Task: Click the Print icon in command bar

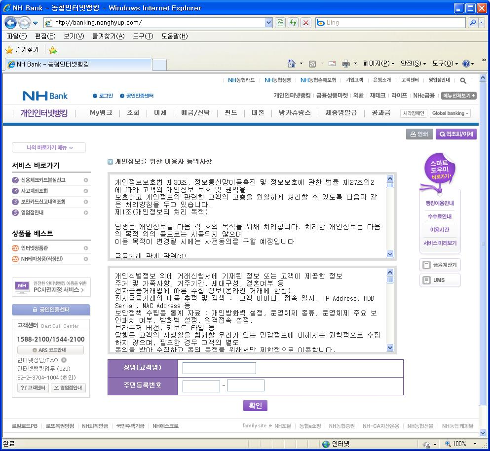Action: pyautogui.click(x=345, y=64)
